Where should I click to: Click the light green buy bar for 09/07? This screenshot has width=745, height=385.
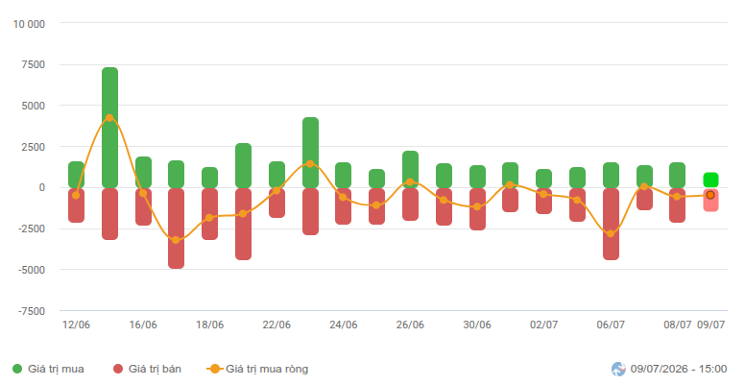[710, 180]
